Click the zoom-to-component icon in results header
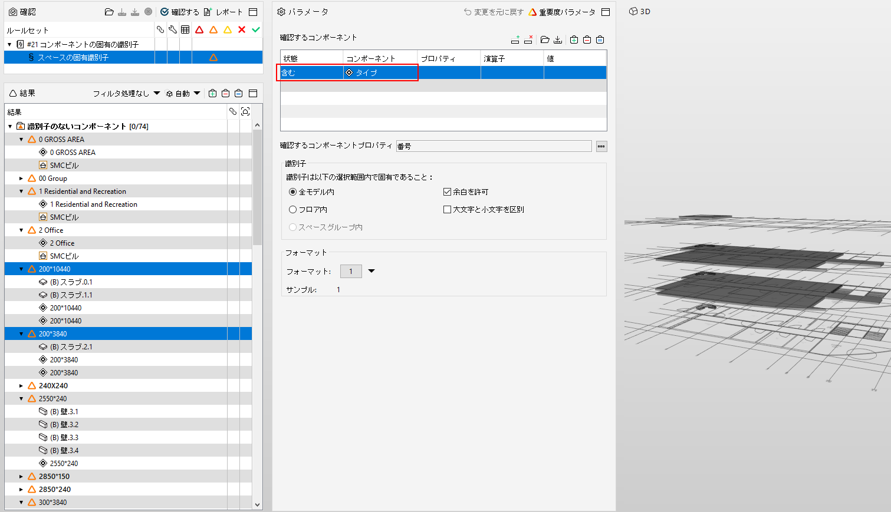 pyautogui.click(x=245, y=111)
